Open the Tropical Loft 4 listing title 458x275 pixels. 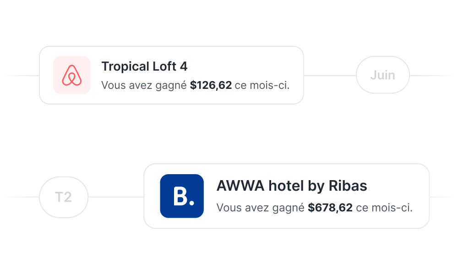tap(144, 66)
